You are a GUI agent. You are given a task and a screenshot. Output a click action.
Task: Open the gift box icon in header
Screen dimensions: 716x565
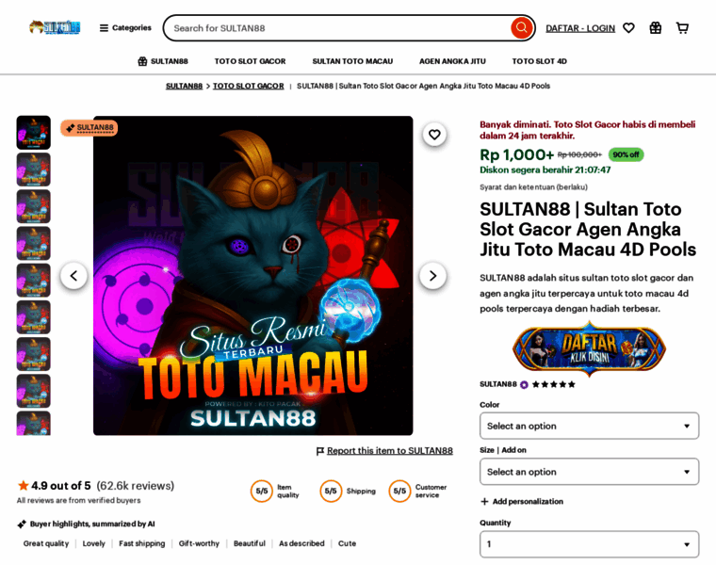point(656,28)
